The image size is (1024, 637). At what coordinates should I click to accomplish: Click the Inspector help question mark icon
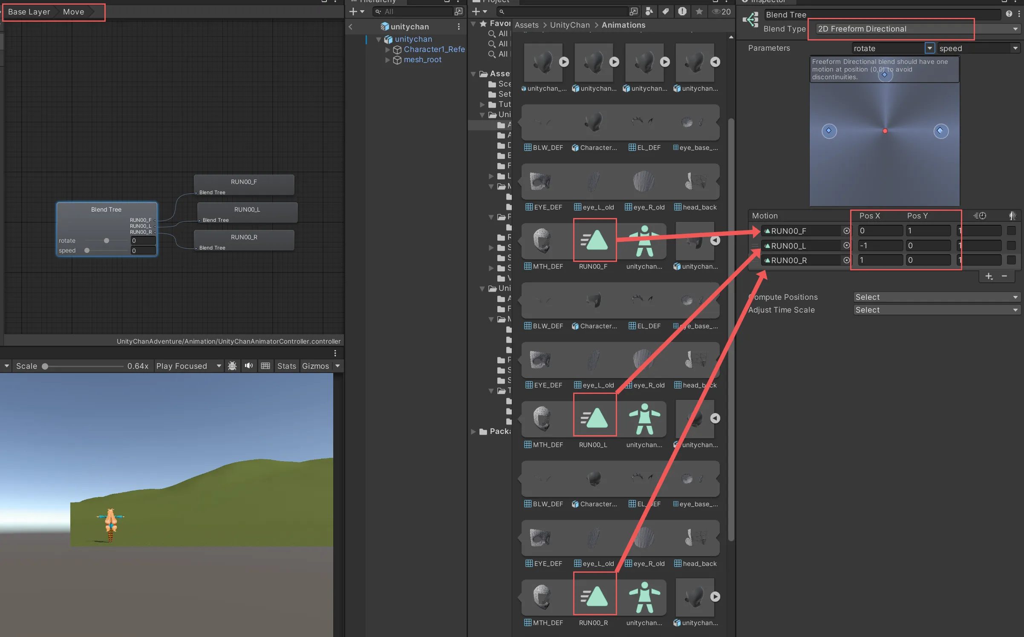1009,14
